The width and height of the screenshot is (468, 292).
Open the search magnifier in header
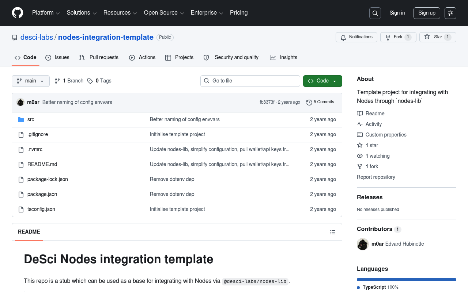[375, 13]
